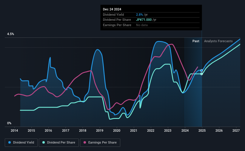Viewport: 245px width, 151px height.
Task: Click the tooltip Dividend Per Share row label
Action: click(117, 20)
